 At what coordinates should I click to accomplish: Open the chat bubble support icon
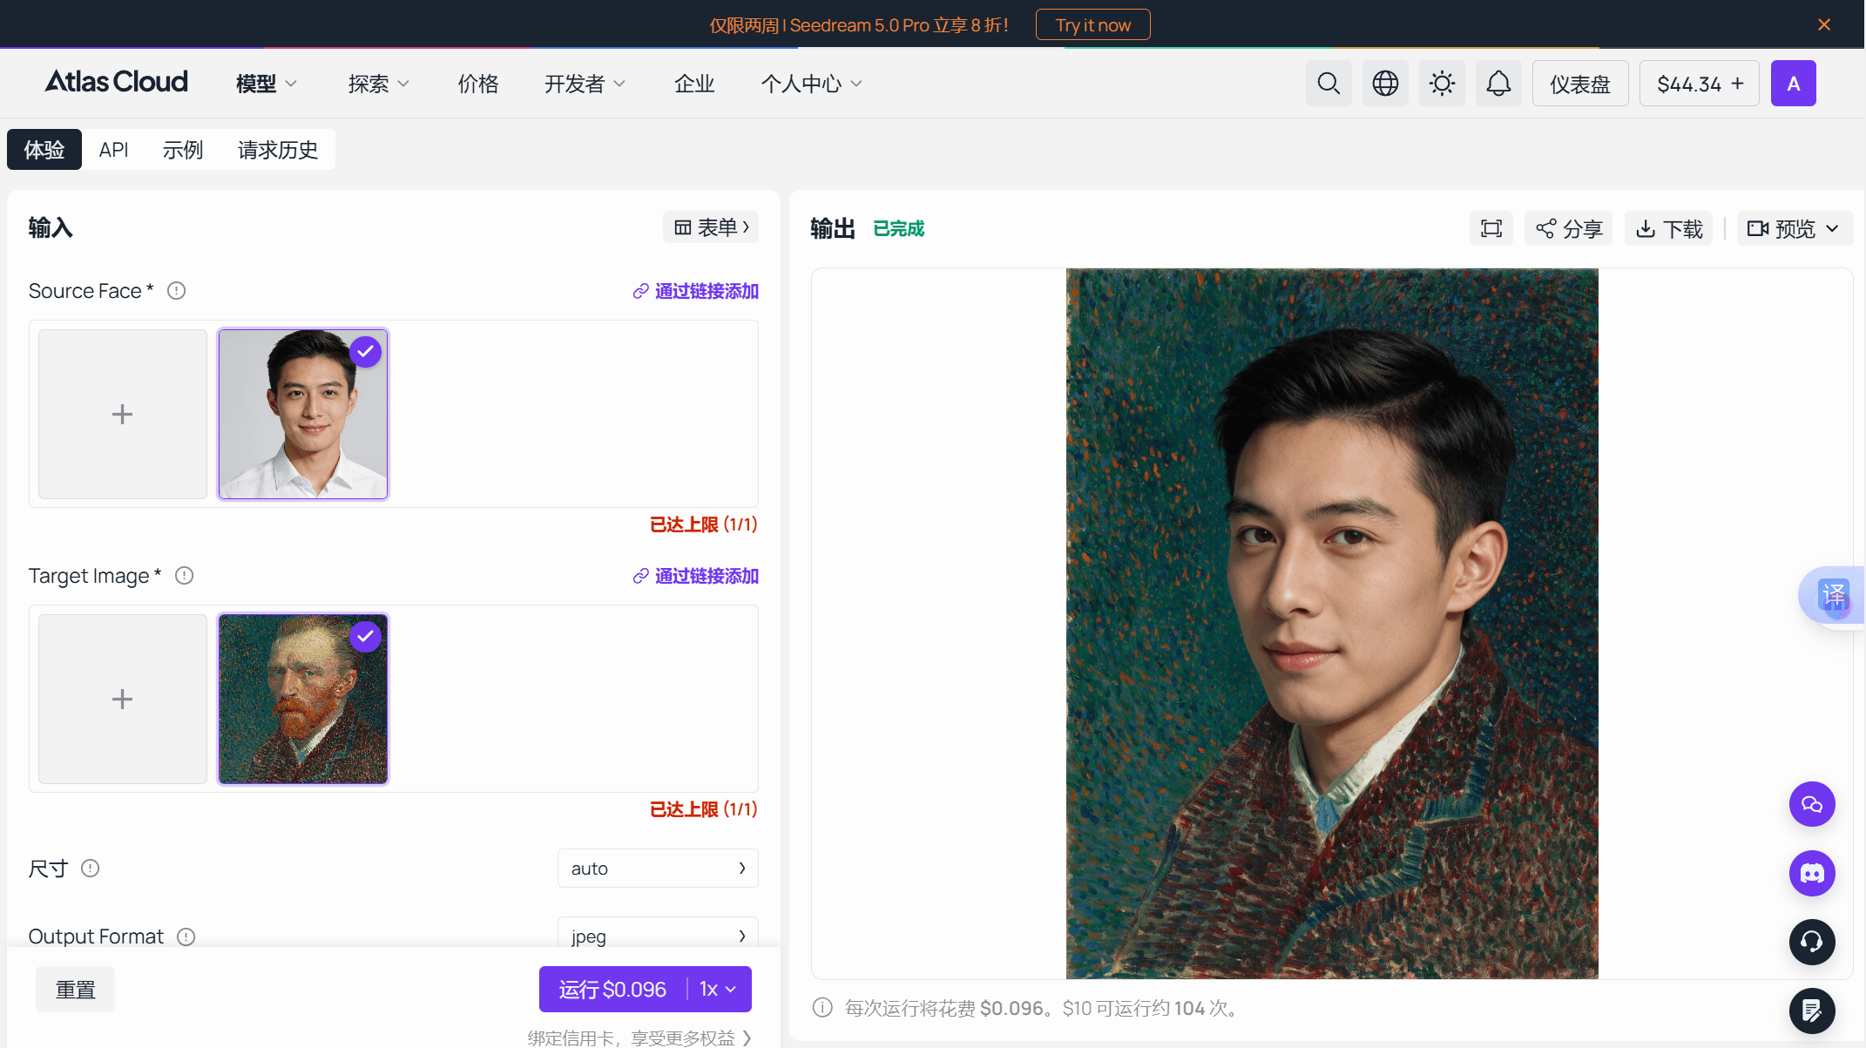(1812, 804)
